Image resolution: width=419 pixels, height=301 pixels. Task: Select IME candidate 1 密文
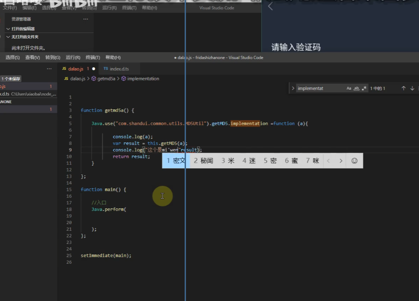point(176,161)
